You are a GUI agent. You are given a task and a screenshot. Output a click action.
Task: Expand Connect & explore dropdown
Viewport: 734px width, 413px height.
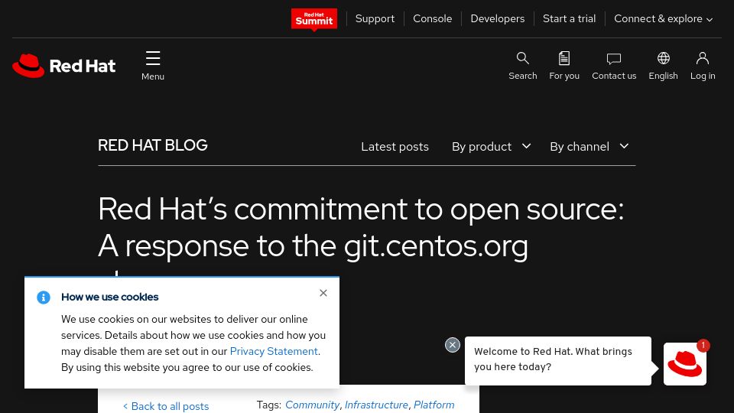(x=664, y=18)
